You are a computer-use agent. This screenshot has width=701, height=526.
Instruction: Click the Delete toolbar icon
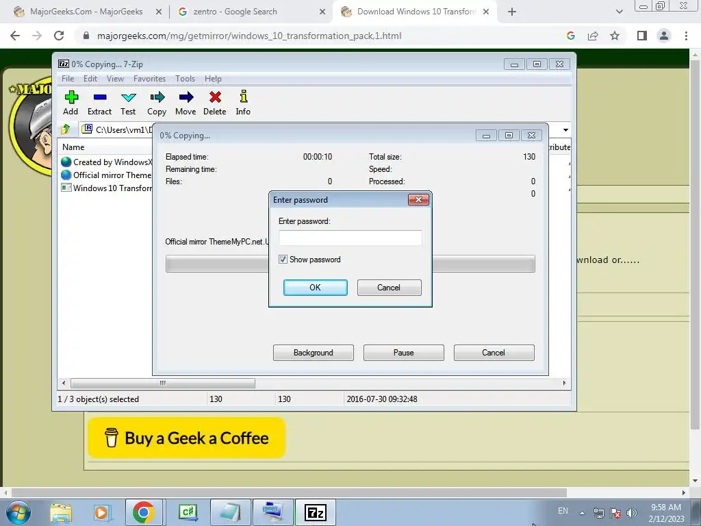tap(214, 103)
